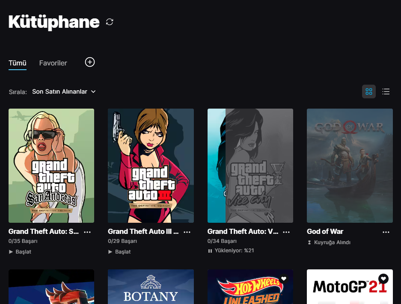This screenshot has height=304, width=401.
Task: Open the God of War cover art
Action: pos(350,165)
